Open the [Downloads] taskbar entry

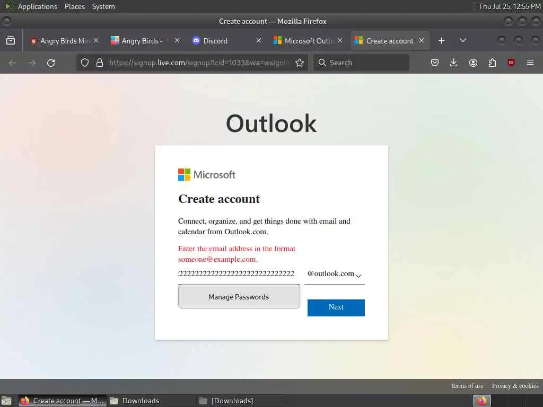(x=241, y=401)
